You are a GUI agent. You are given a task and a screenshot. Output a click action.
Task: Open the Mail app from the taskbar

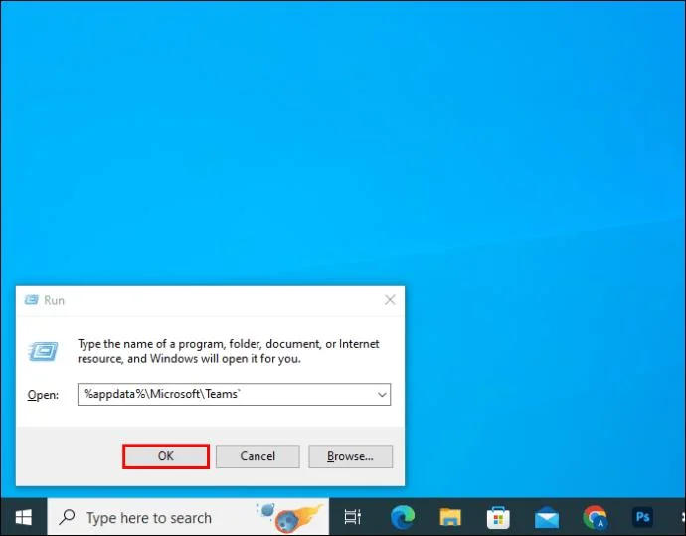[547, 518]
